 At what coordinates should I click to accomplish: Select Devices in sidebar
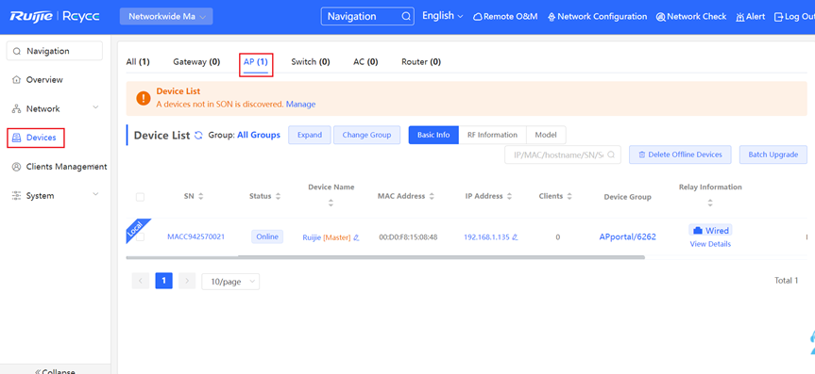(x=36, y=138)
